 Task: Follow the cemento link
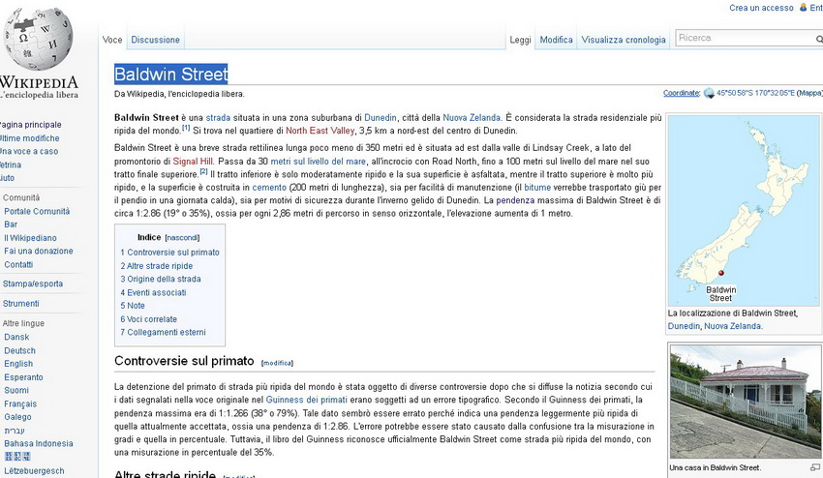coord(269,188)
